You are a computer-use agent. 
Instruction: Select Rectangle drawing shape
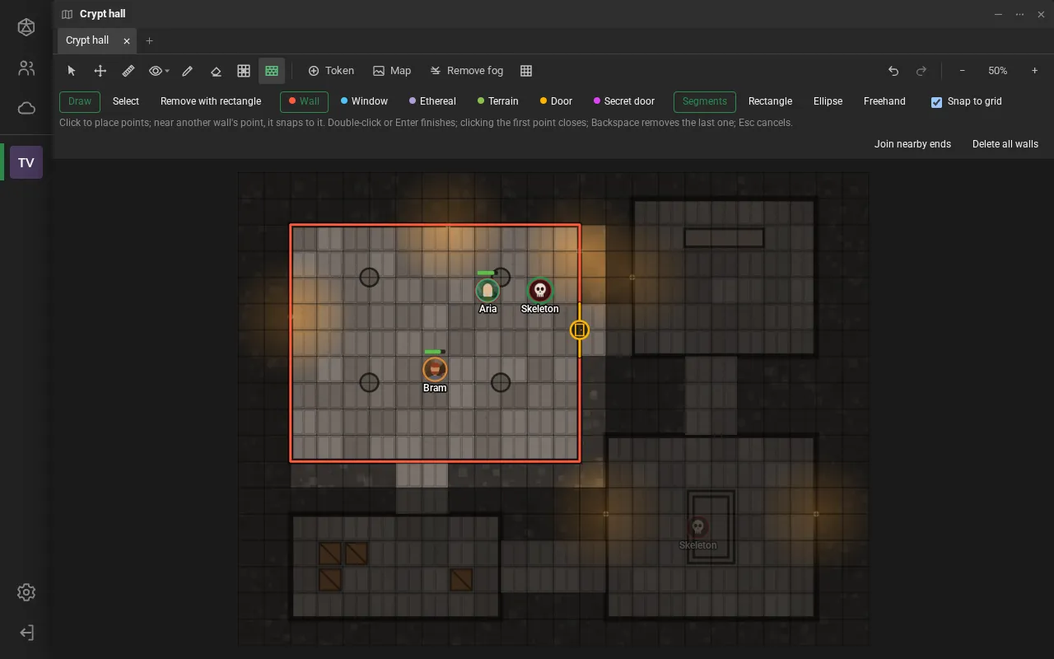(770, 101)
